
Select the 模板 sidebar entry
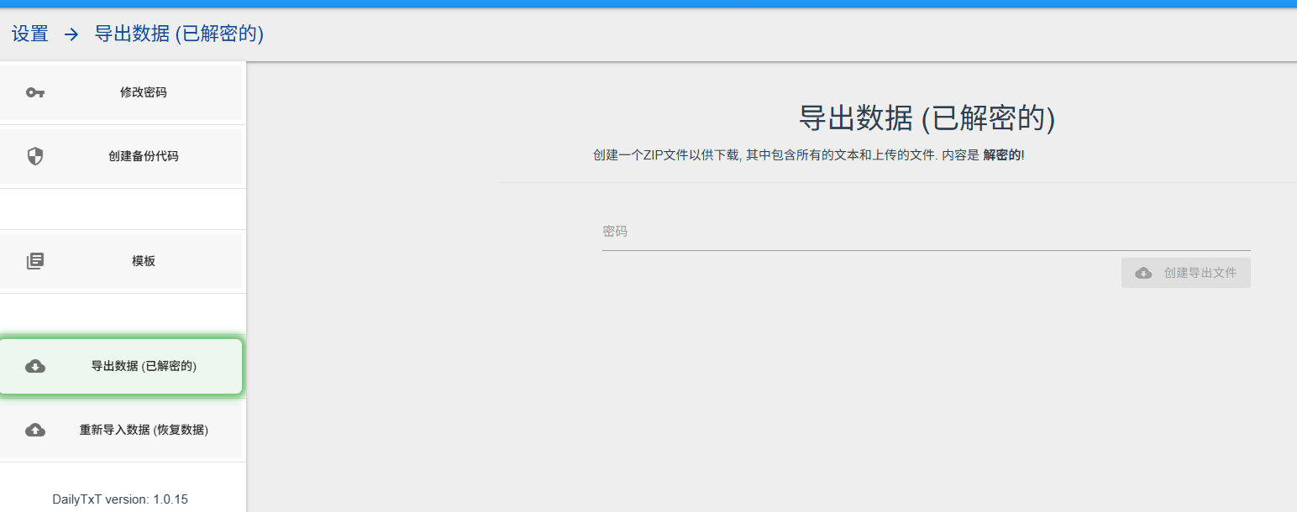tap(121, 261)
